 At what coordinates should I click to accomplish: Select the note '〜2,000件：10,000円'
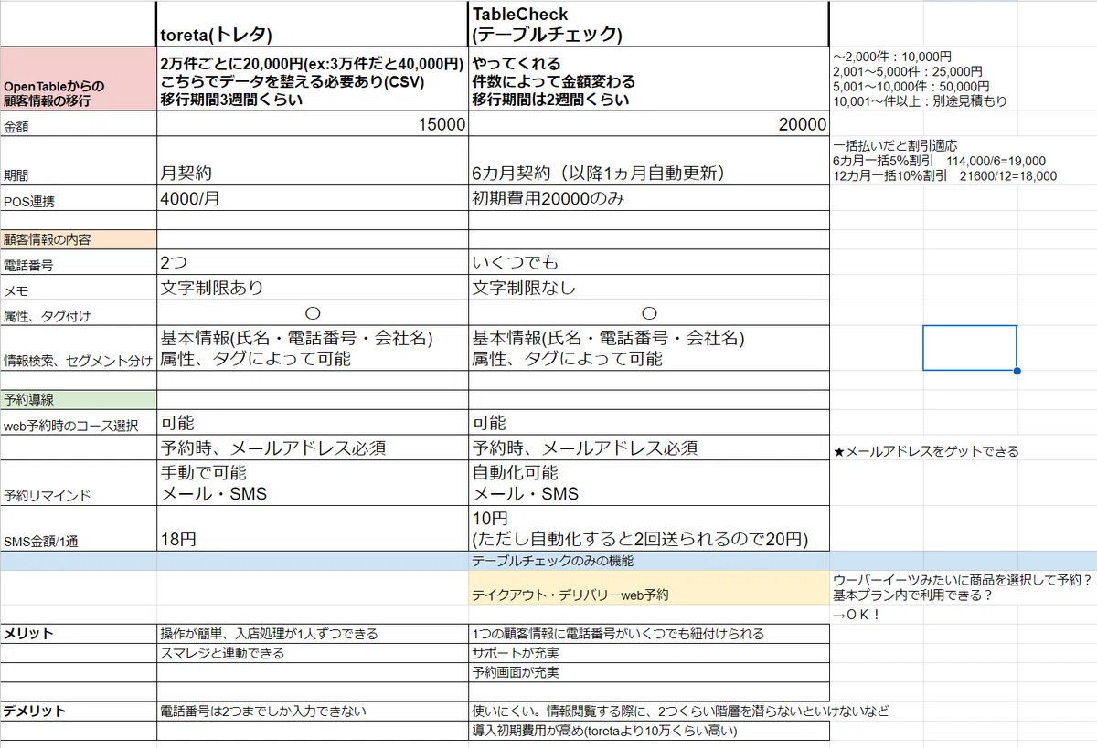pos(893,57)
